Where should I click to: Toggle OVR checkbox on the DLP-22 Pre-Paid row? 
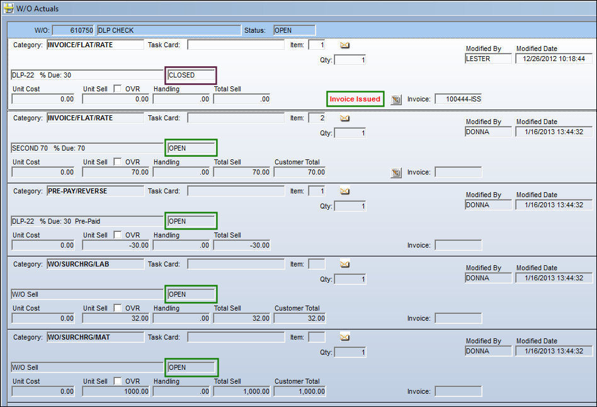pos(118,235)
